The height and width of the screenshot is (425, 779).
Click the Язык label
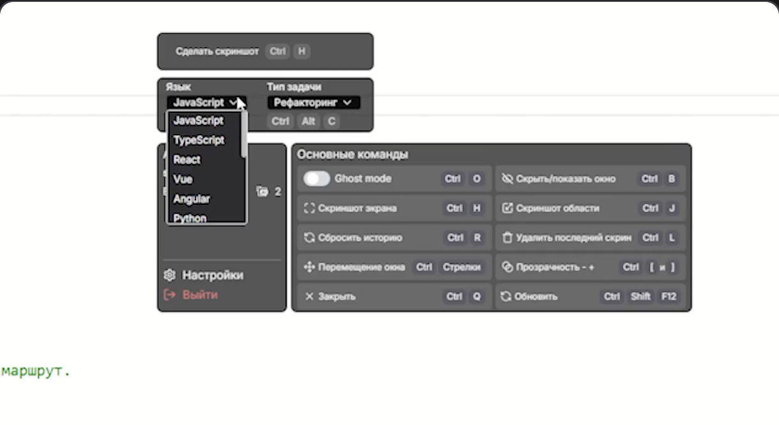pyautogui.click(x=178, y=87)
